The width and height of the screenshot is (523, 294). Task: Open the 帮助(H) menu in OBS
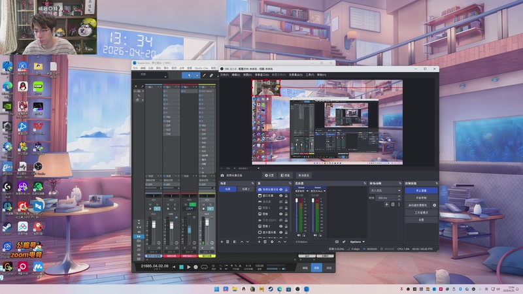pos(322,75)
